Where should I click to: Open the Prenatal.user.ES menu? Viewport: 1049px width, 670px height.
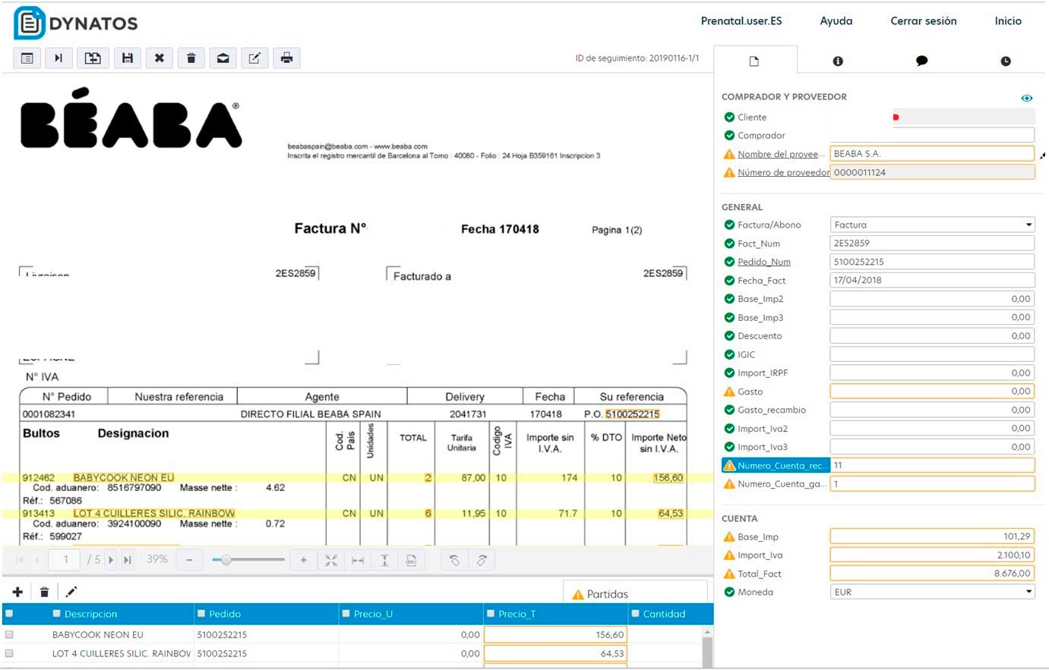pos(741,20)
